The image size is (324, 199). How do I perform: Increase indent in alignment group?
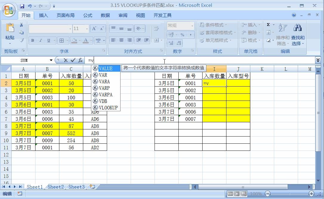(146, 40)
